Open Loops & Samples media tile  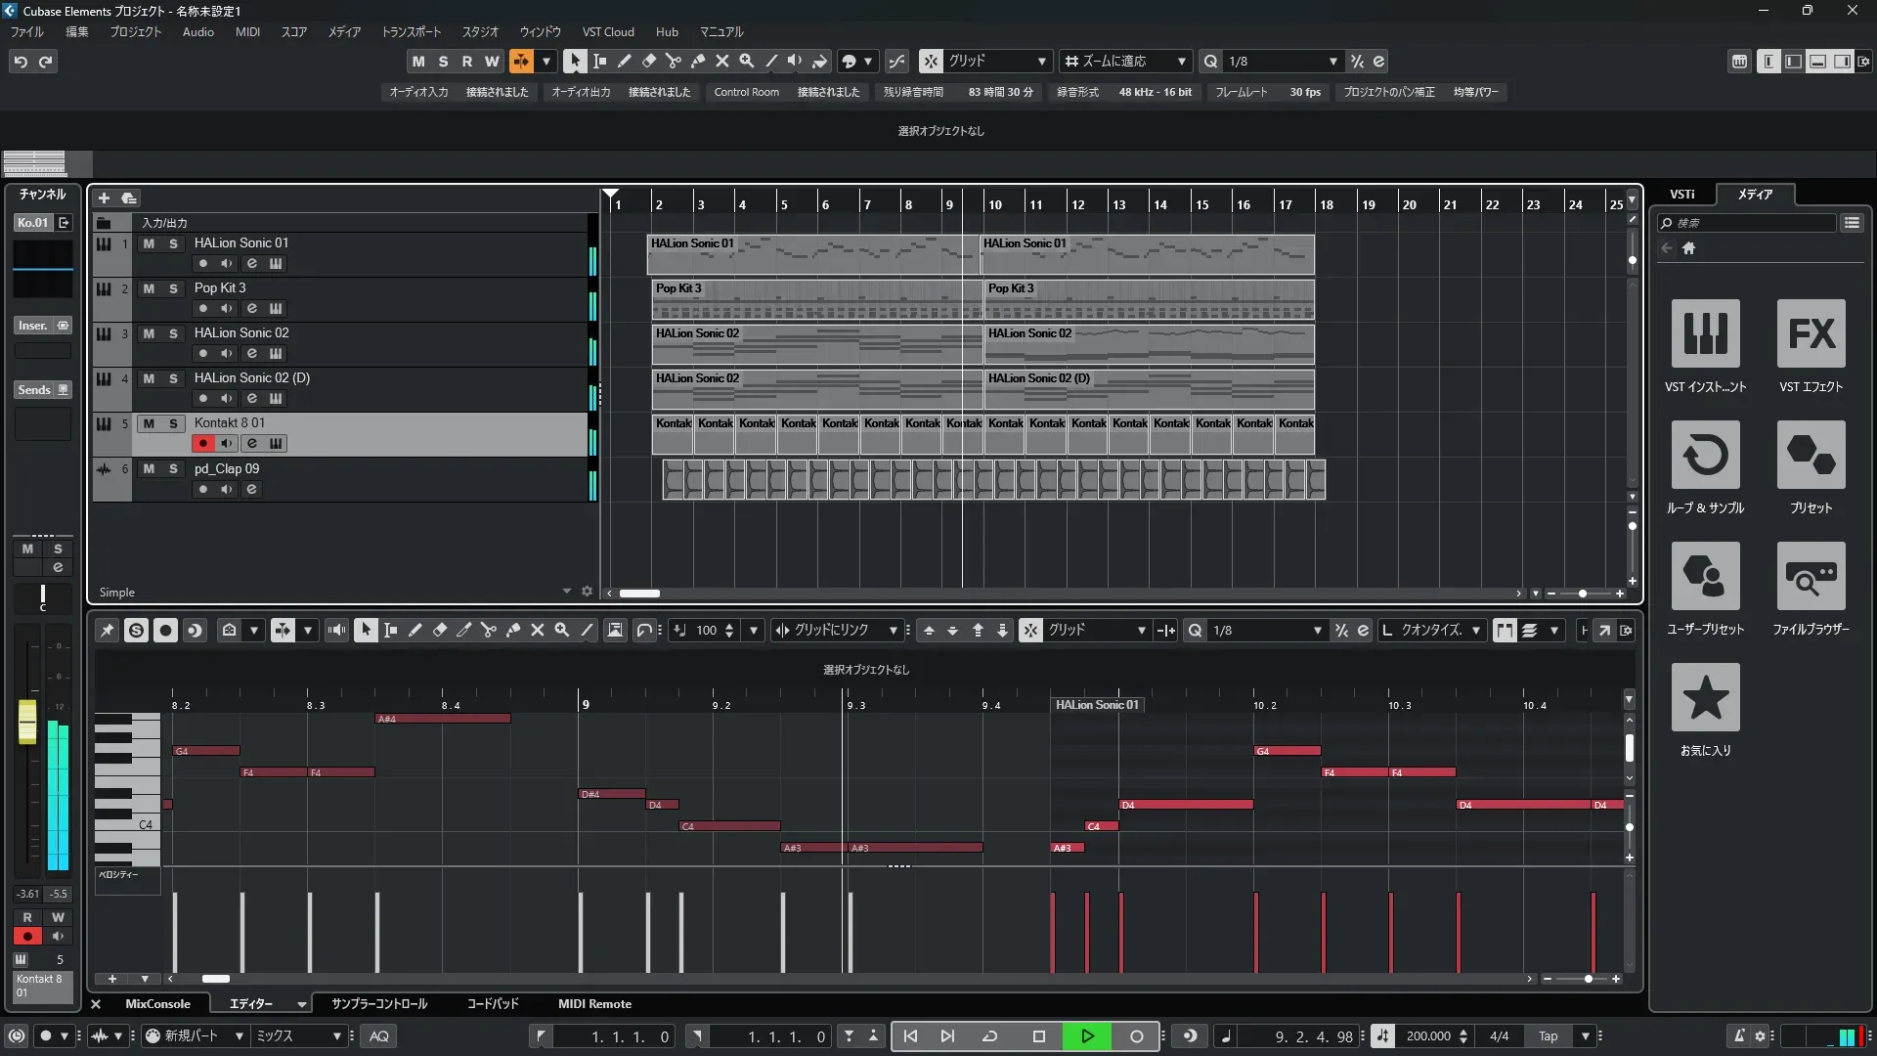(x=1705, y=455)
